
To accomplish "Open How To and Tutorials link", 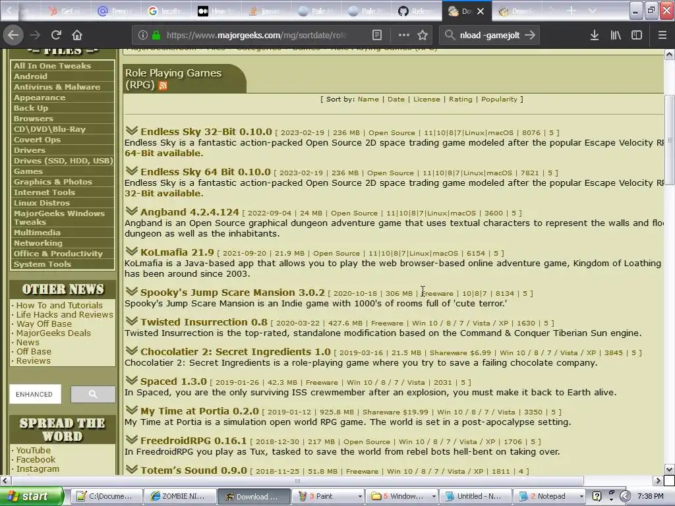I will point(59,305).
